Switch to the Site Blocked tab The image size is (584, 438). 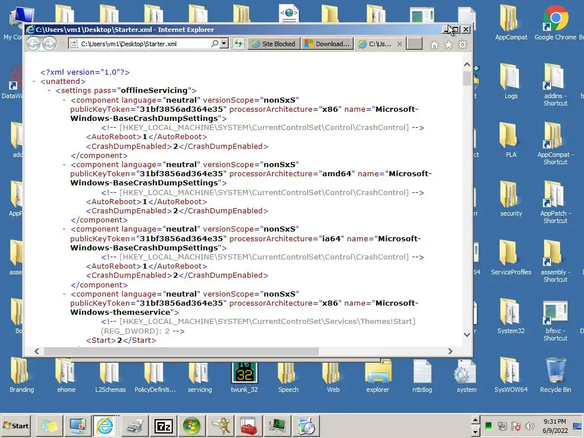[274, 44]
